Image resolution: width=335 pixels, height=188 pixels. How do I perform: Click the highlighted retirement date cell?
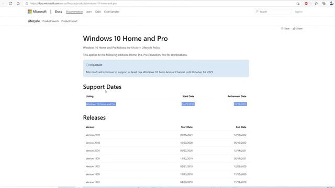tap(240, 104)
